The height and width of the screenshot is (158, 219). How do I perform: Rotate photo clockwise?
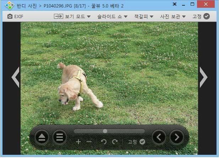pyautogui.click(x=115, y=142)
